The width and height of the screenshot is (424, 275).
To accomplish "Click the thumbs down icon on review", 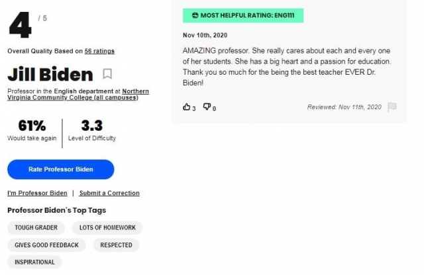I will 207,106.
